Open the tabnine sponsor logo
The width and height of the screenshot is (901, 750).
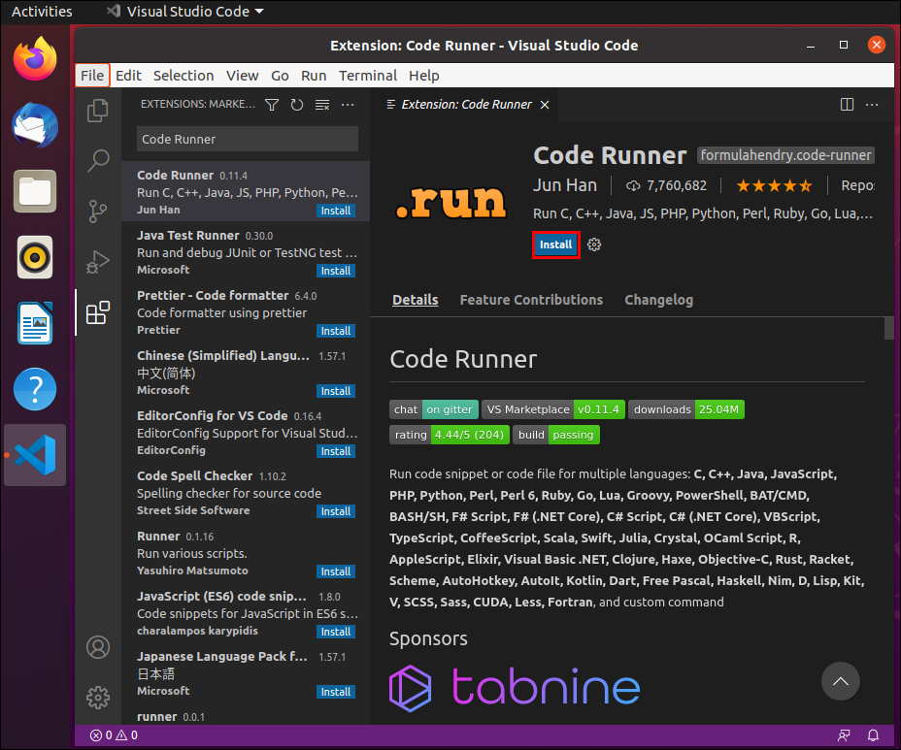tap(515, 687)
